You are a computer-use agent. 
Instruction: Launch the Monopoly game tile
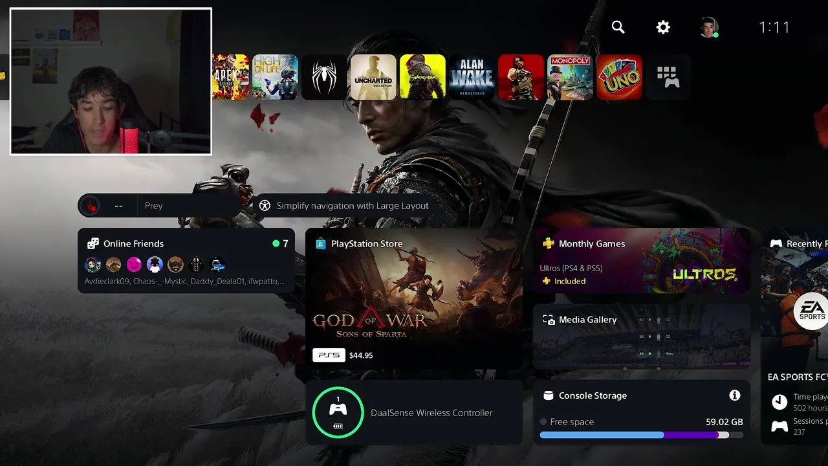click(570, 77)
